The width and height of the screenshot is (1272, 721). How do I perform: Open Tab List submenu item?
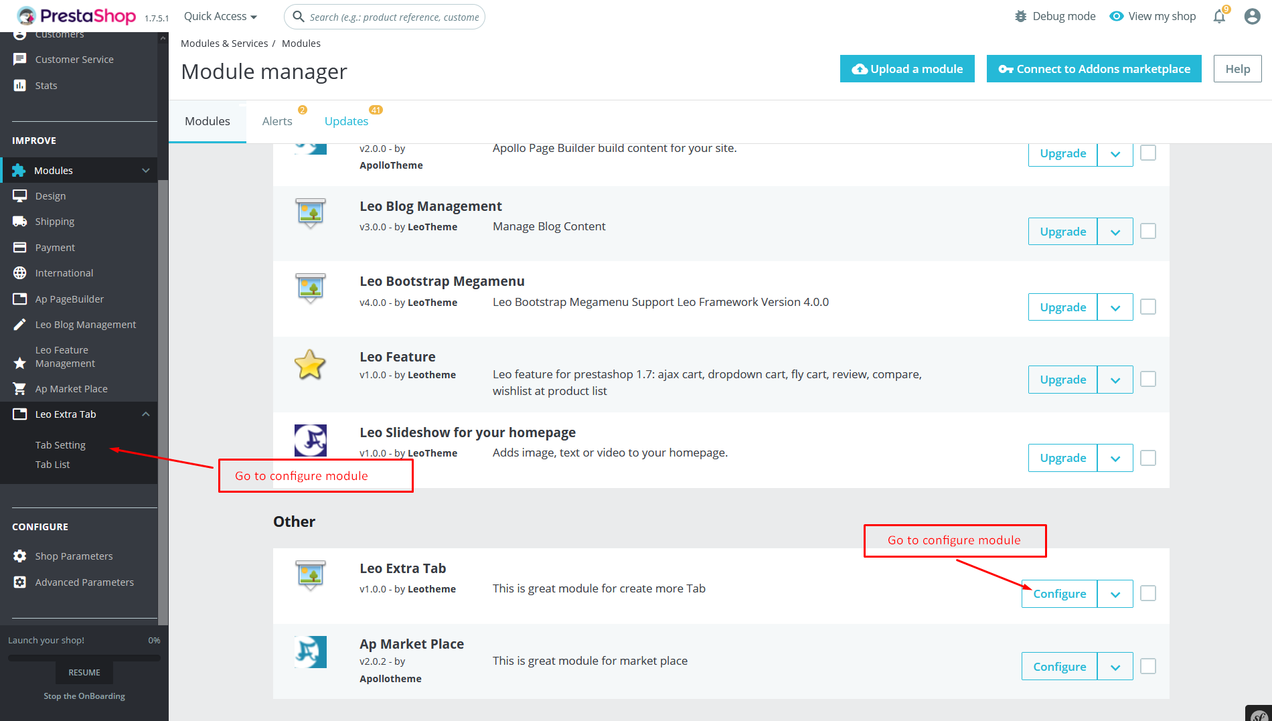pyautogui.click(x=52, y=465)
